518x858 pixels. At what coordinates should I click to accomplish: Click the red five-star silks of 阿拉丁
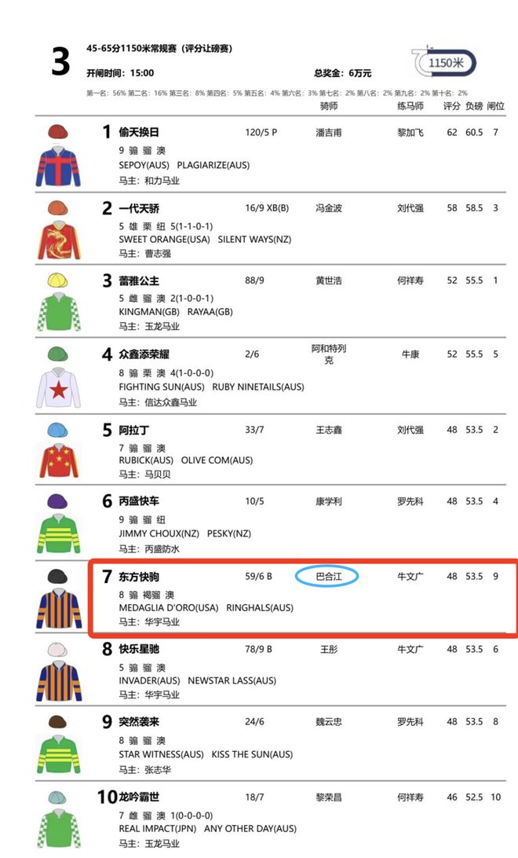pyautogui.click(x=58, y=449)
